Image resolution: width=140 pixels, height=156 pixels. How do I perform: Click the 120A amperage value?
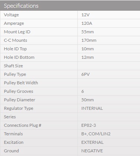(x=87, y=23)
